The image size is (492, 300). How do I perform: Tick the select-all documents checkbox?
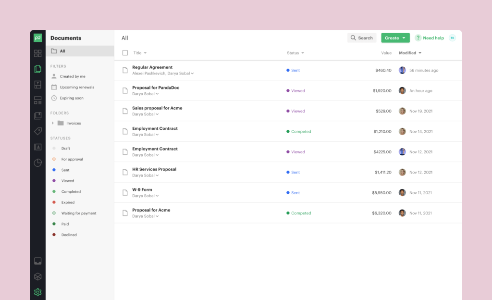pyautogui.click(x=125, y=53)
